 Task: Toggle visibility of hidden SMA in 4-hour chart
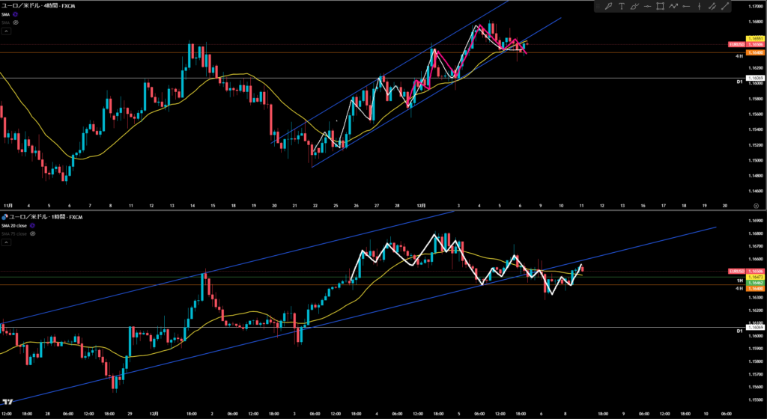tap(16, 22)
